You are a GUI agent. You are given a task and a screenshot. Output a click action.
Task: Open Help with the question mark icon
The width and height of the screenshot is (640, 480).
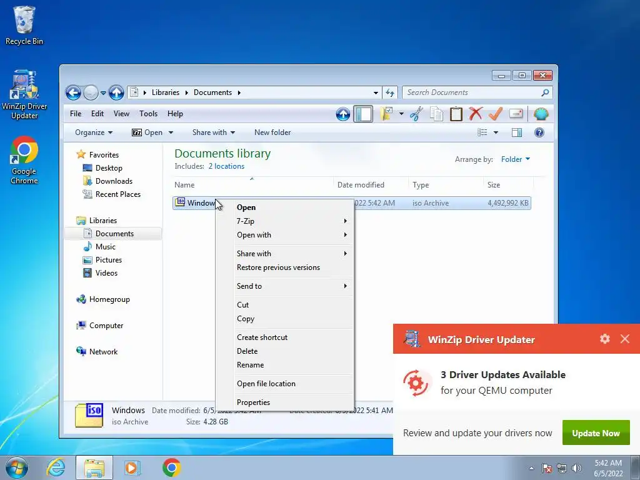(x=539, y=132)
